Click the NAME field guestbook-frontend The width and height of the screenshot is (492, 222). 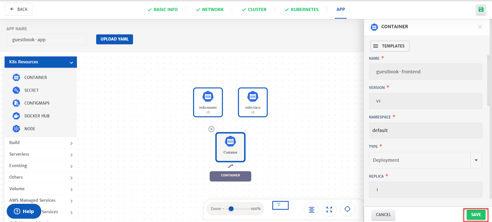click(426, 72)
